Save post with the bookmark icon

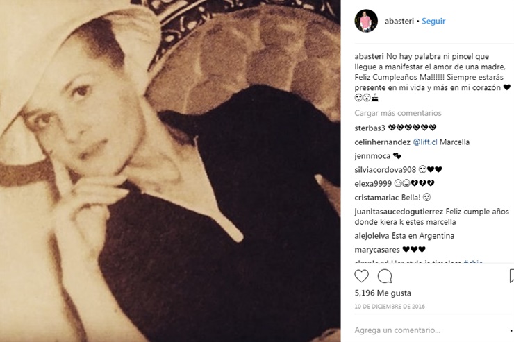tap(512, 276)
